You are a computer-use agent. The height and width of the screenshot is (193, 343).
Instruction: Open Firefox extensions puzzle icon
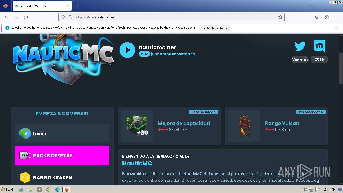pyautogui.click(x=327, y=17)
